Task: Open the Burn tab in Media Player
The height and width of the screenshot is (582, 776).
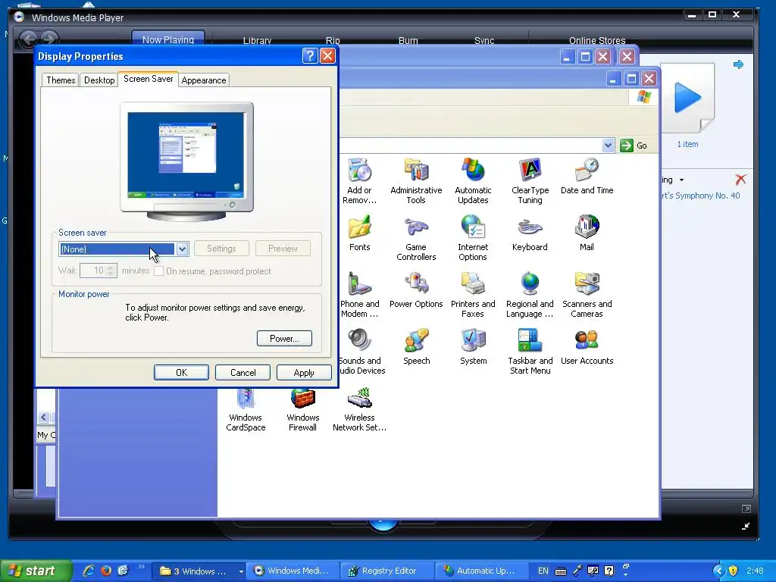Action: pos(408,41)
